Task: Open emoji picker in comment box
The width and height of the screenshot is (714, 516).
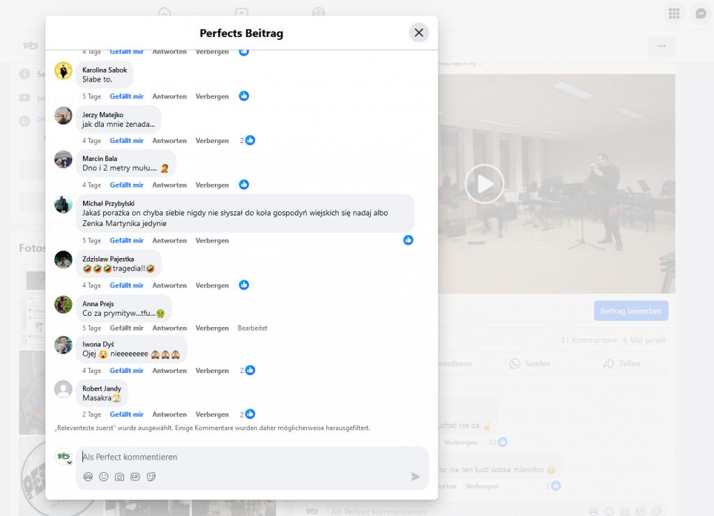Action: pyautogui.click(x=104, y=477)
